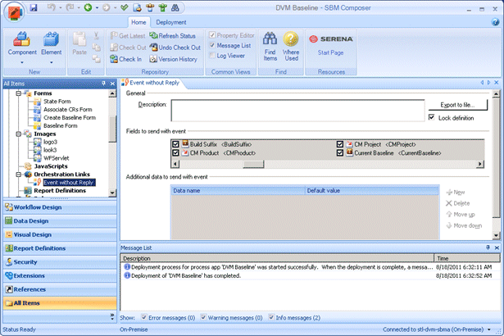Screen dimensions: 504x336
Task: Select the Event without Reply editor tab
Action: (x=157, y=84)
